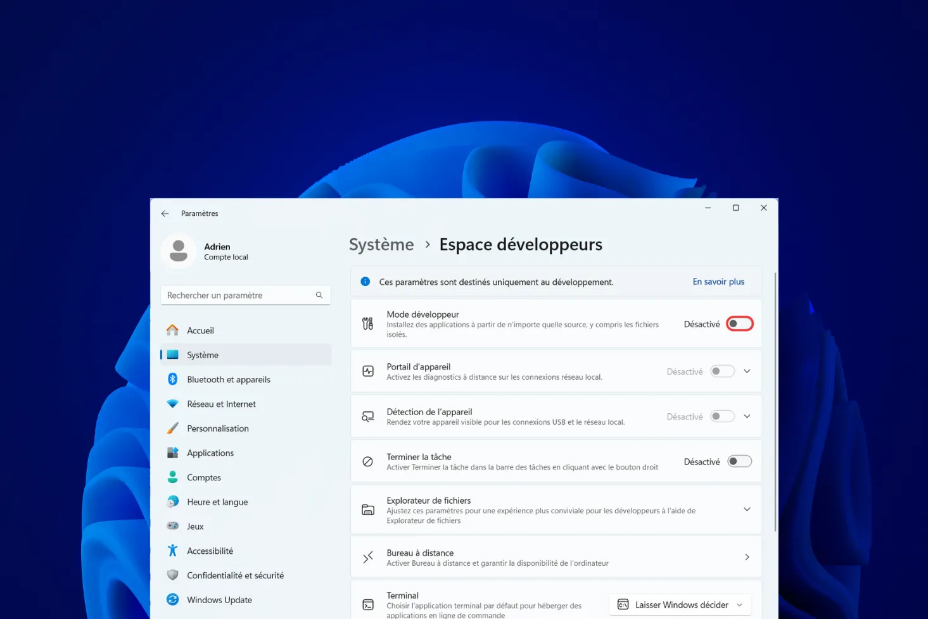Expand Explorateur de fichiers section chevron
The width and height of the screenshot is (928, 619).
[x=747, y=510]
